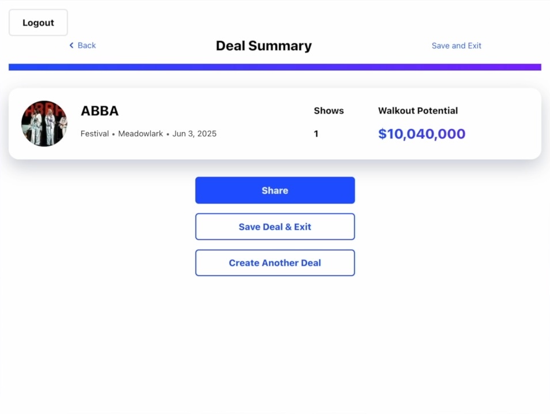550x414 pixels.
Task: Click the Shows column label
Action: pos(329,111)
